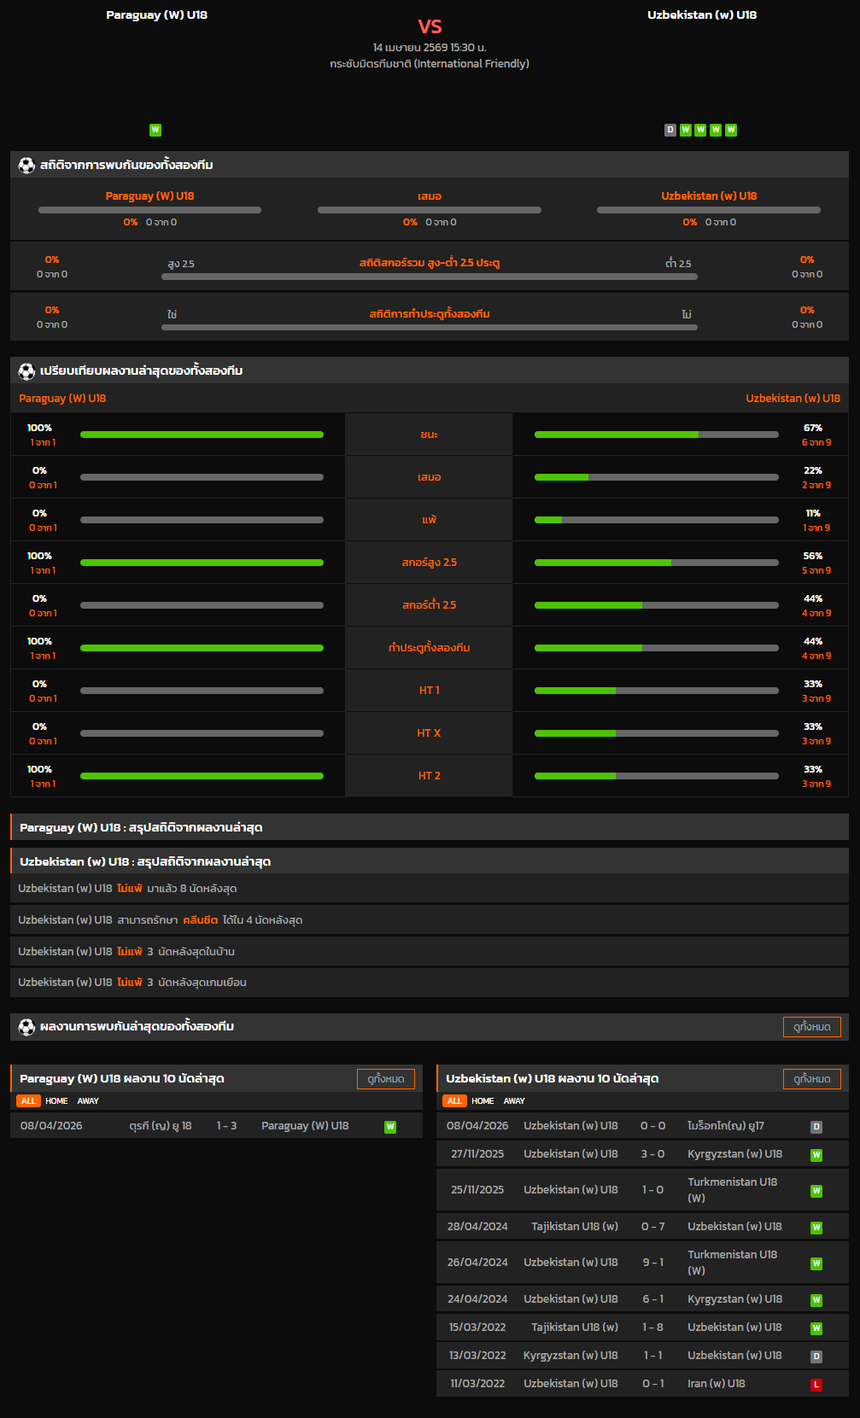Click Paraguay's green W form badge at top
The width and height of the screenshot is (860, 1418).
tap(155, 131)
